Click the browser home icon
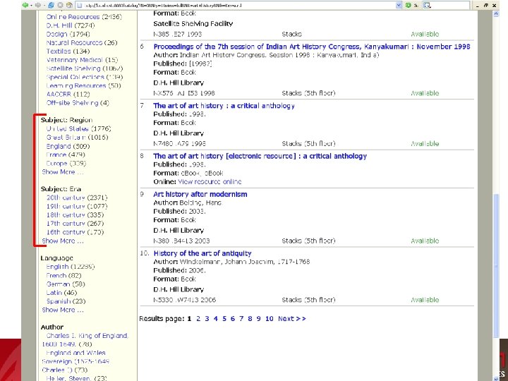This screenshot has height=381, width=508. [68, 5]
